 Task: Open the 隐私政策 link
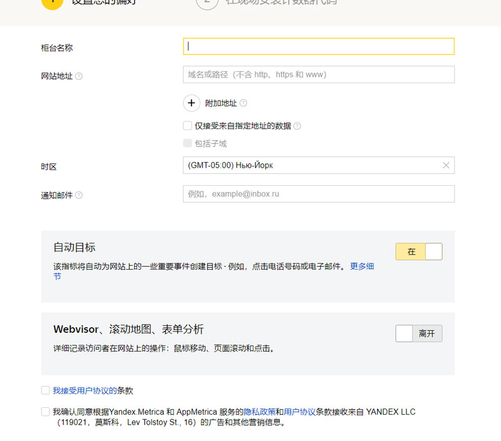pos(259,412)
